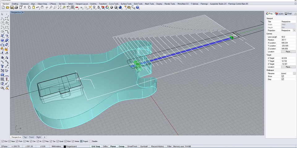The image size is (297, 148).
Task: Toggle the End osnap checkbox
Action: tap(2, 141)
